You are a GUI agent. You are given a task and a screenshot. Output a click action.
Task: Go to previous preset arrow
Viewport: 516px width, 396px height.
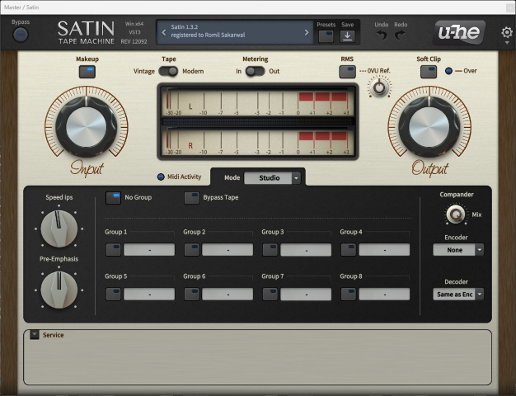click(x=164, y=32)
